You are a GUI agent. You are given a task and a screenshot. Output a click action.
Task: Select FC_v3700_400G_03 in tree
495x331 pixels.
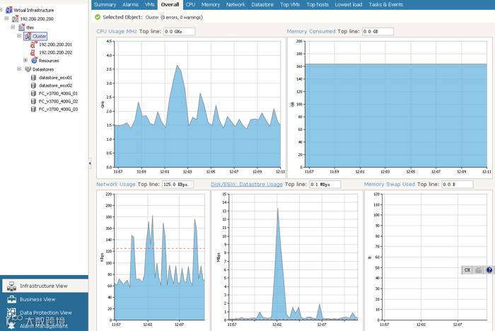pyautogui.click(x=58, y=109)
